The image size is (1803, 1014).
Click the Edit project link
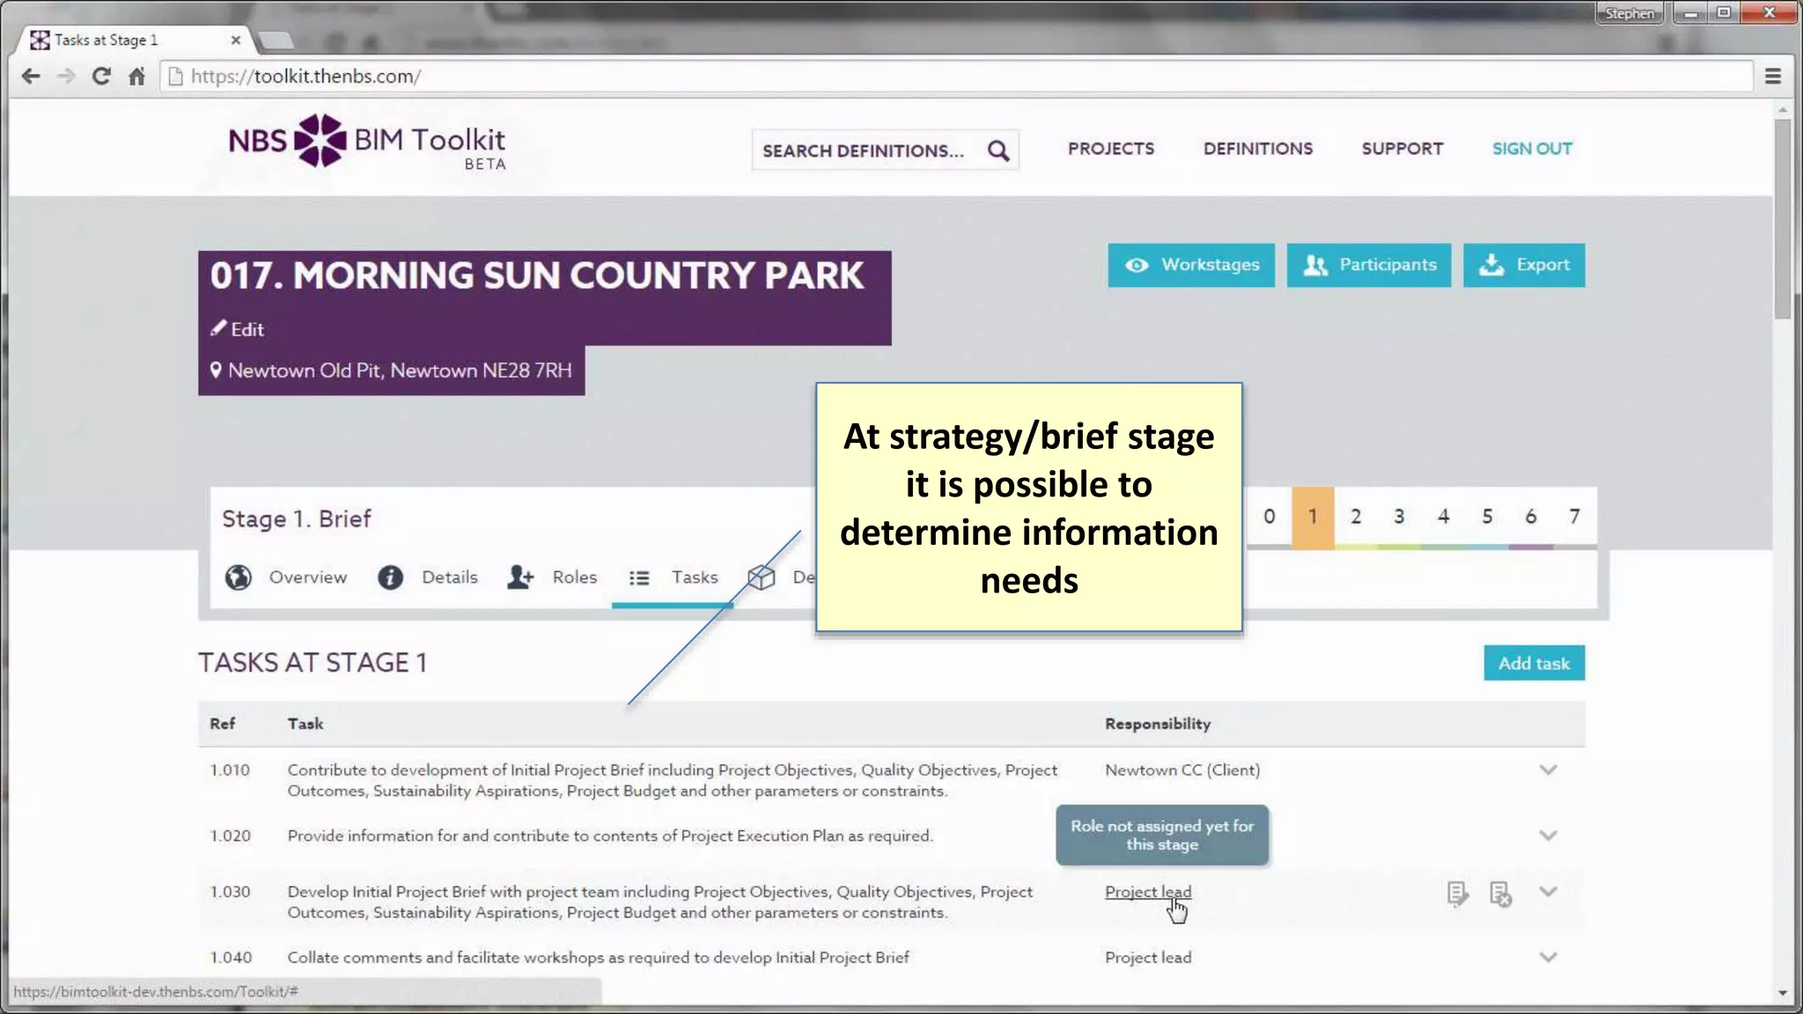click(238, 328)
